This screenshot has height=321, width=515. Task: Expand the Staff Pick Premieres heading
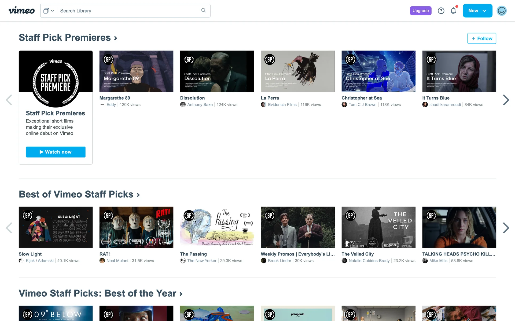click(x=68, y=38)
